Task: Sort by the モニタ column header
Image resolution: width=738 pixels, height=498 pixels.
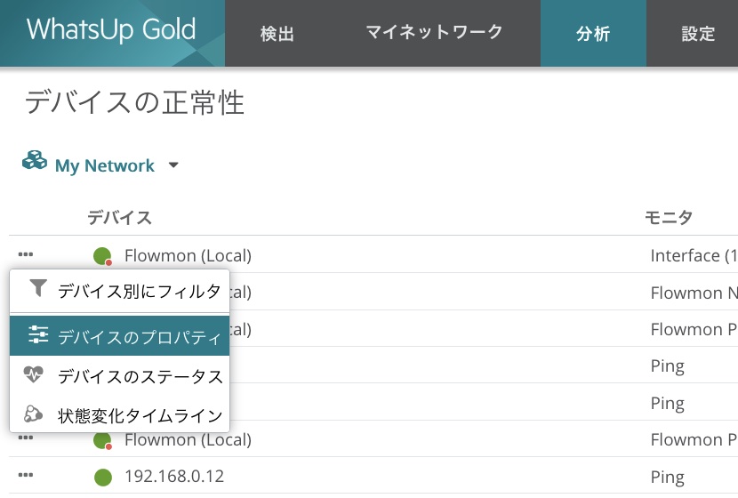Action: click(x=668, y=218)
